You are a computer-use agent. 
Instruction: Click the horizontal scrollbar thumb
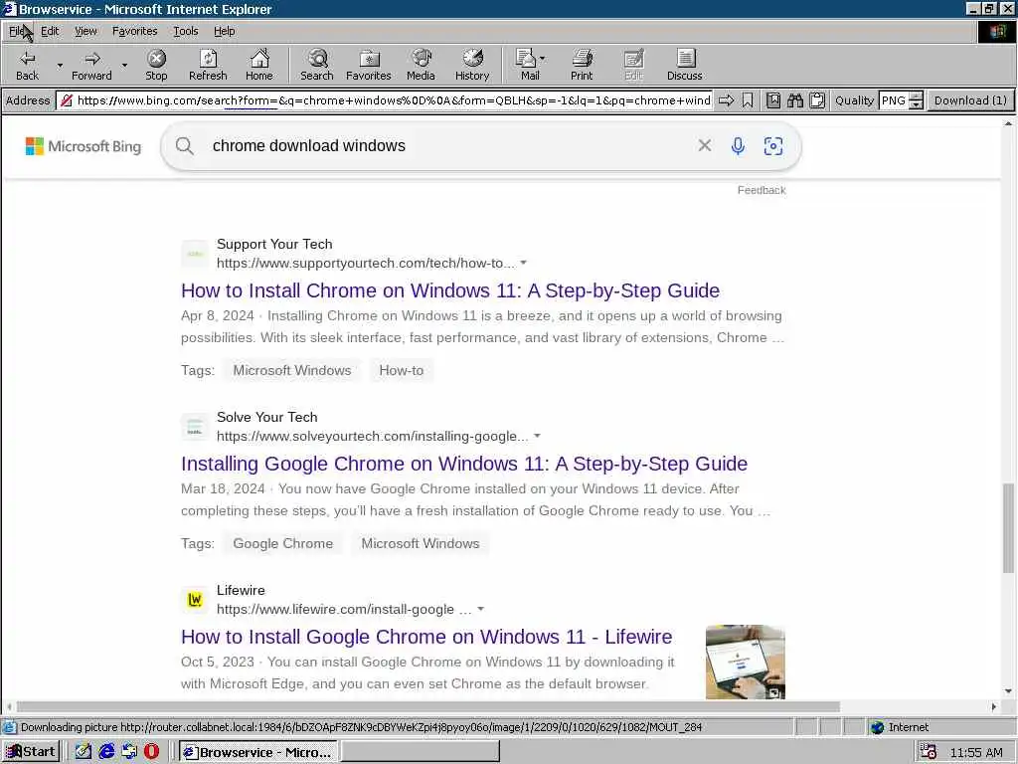(427, 706)
